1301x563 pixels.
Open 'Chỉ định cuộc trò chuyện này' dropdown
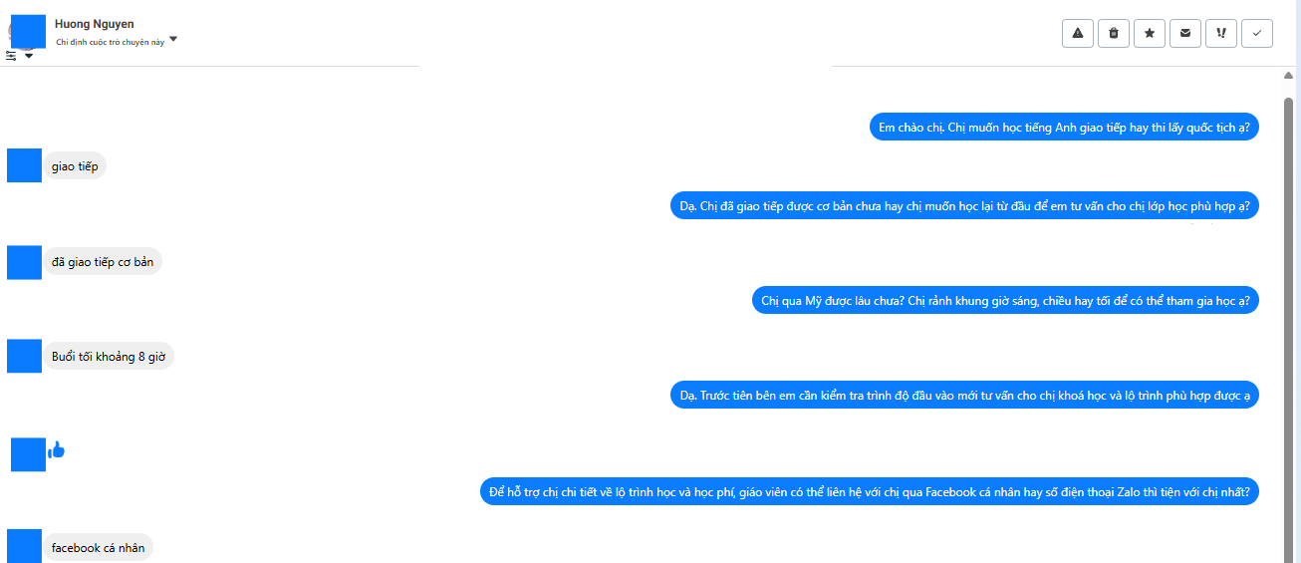pyautogui.click(x=173, y=40)
